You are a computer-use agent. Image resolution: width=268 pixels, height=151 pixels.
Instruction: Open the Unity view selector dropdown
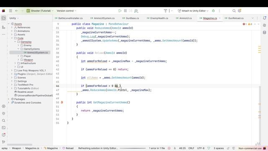[x=14, y=18]
